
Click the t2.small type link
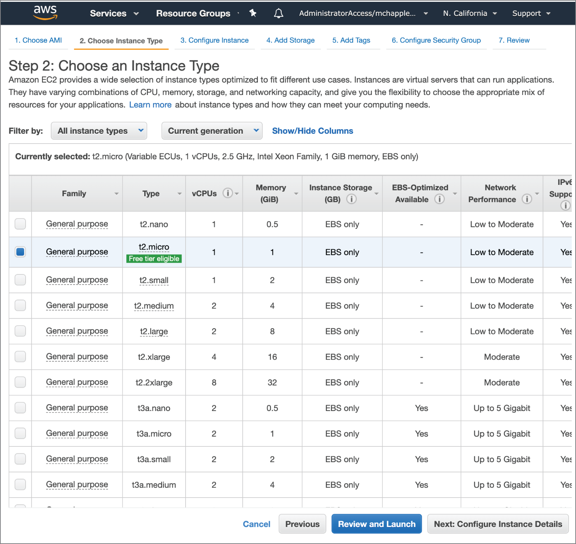[x=154, y=280]
